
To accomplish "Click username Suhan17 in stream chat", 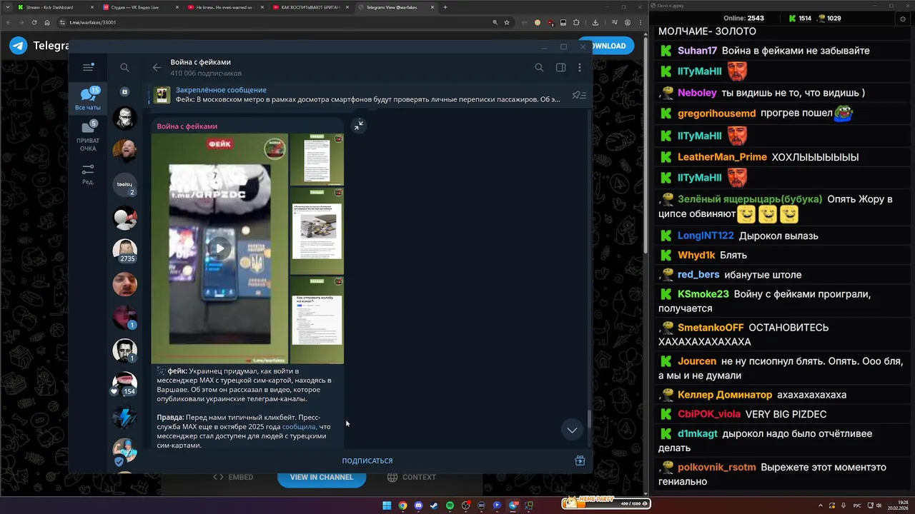I will [697, 51].
